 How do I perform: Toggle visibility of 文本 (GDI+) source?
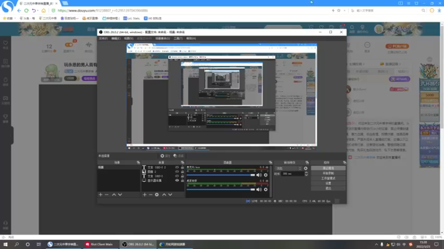click(x=177, y=176)
